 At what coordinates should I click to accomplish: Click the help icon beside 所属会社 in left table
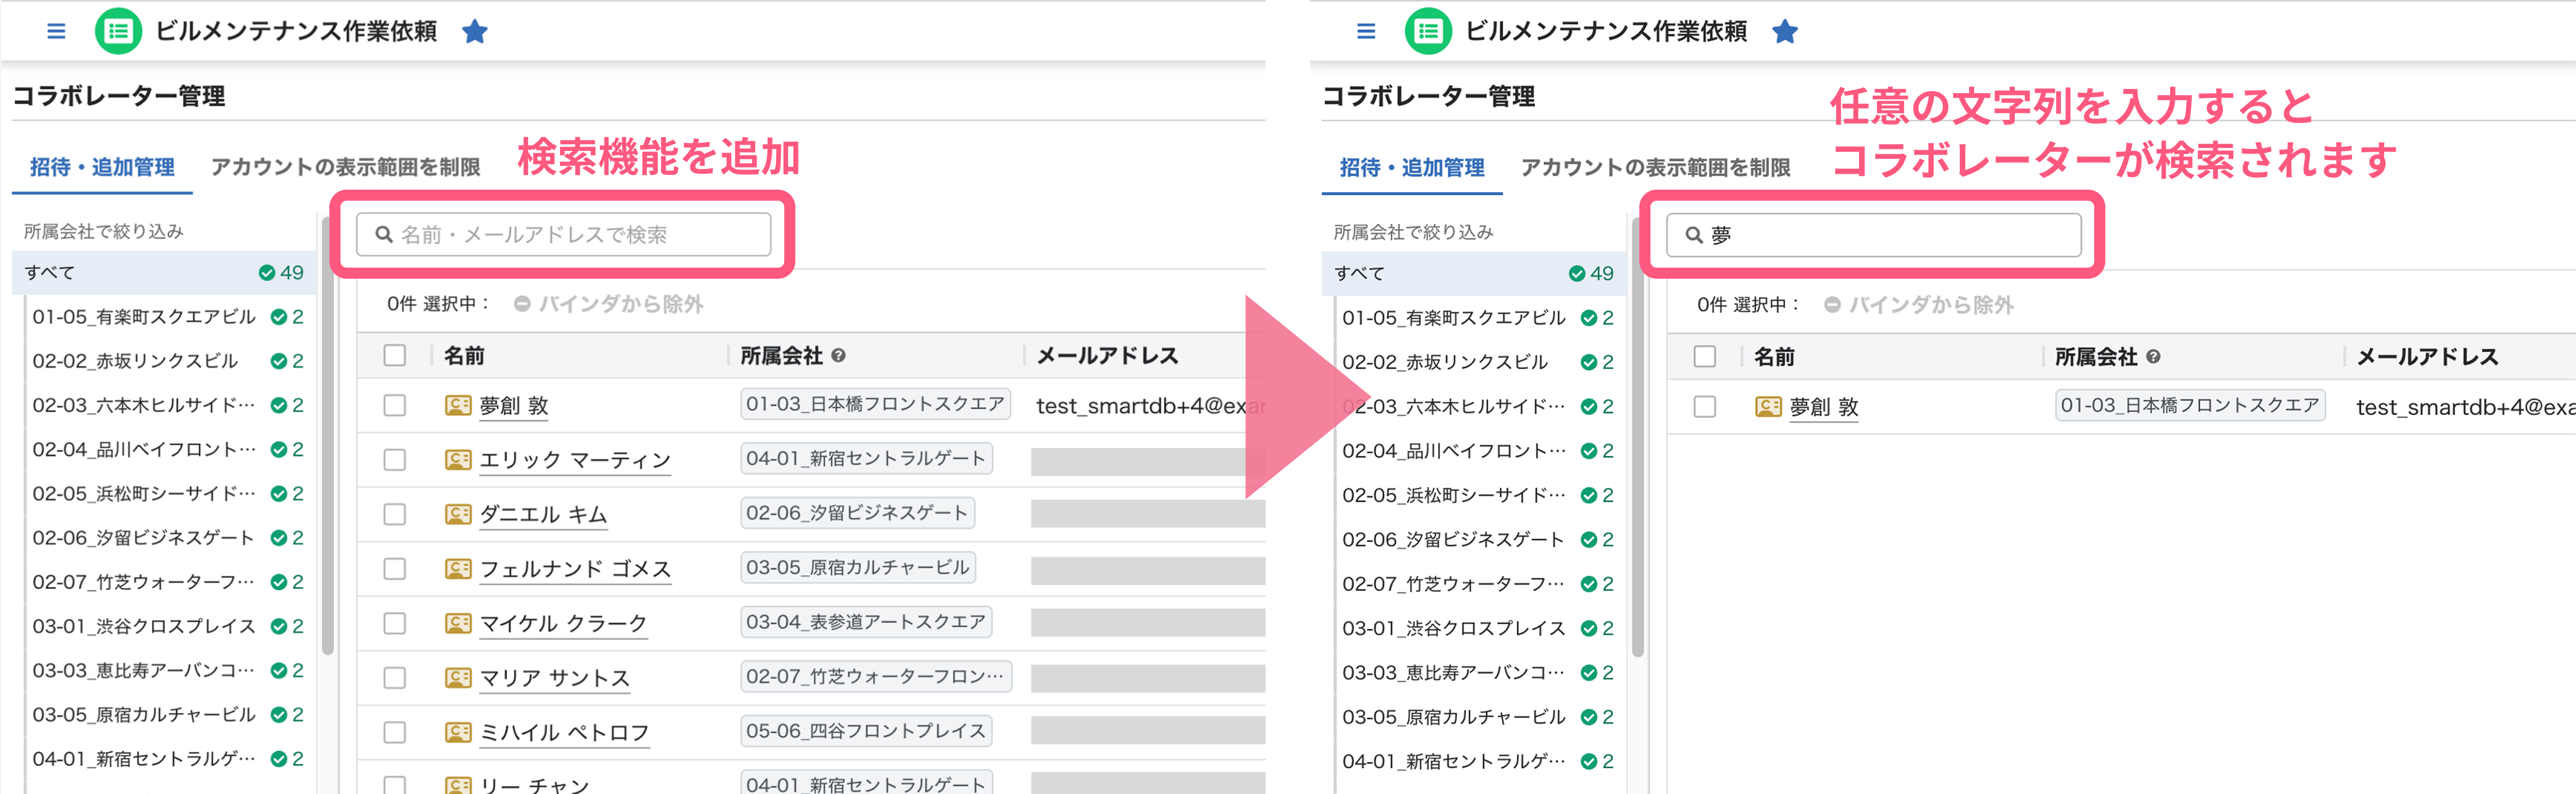pyautogui.click(x=838, y=355)
